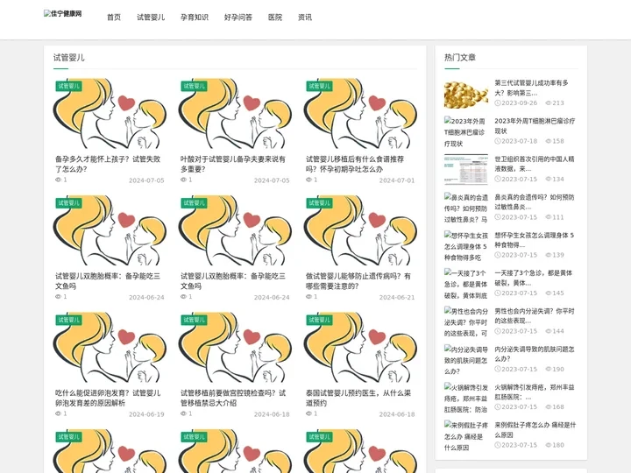Open hot article 男性也会内分泌失调吗
The height and width of the screenshot is (473, 631).
click(534, 316)
